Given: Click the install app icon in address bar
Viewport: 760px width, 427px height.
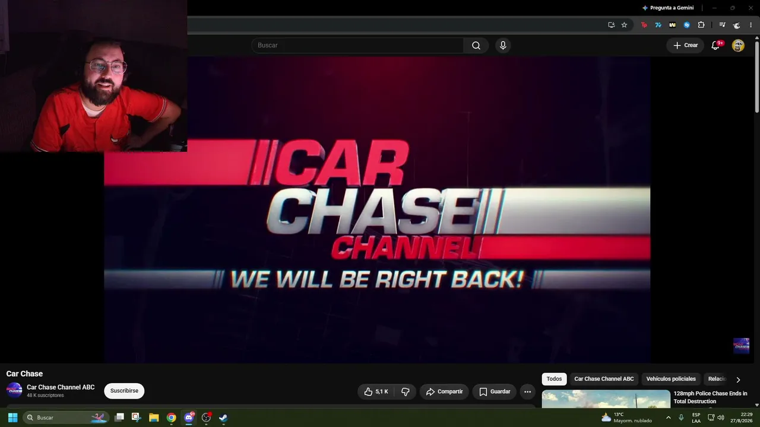Looking at the screenshot, I should [611, 25].
